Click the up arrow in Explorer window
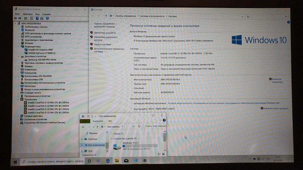This screenshot has width=303, height=170. coord(97,127)
